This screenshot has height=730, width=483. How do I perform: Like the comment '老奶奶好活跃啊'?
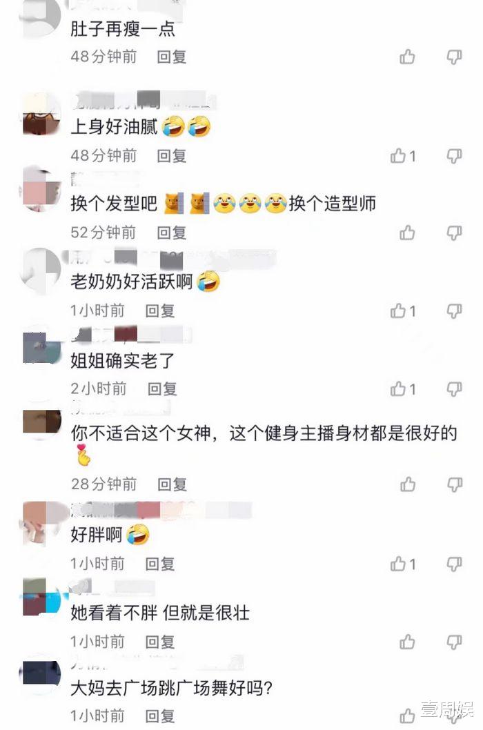398,310
